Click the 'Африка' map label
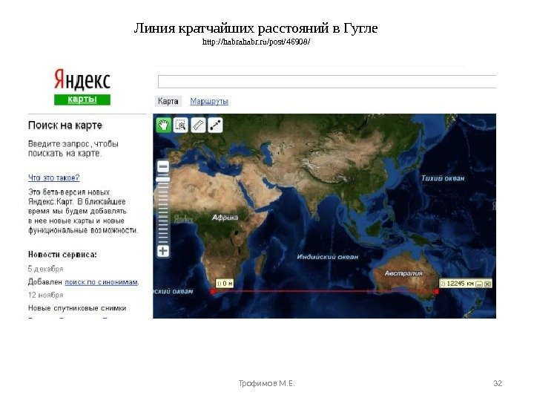 click(225, 218)
